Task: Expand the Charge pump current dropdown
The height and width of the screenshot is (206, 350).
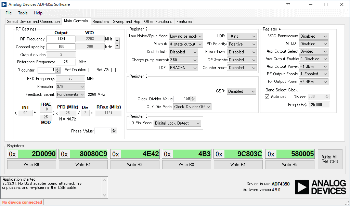Action: (x=183, y=60)
